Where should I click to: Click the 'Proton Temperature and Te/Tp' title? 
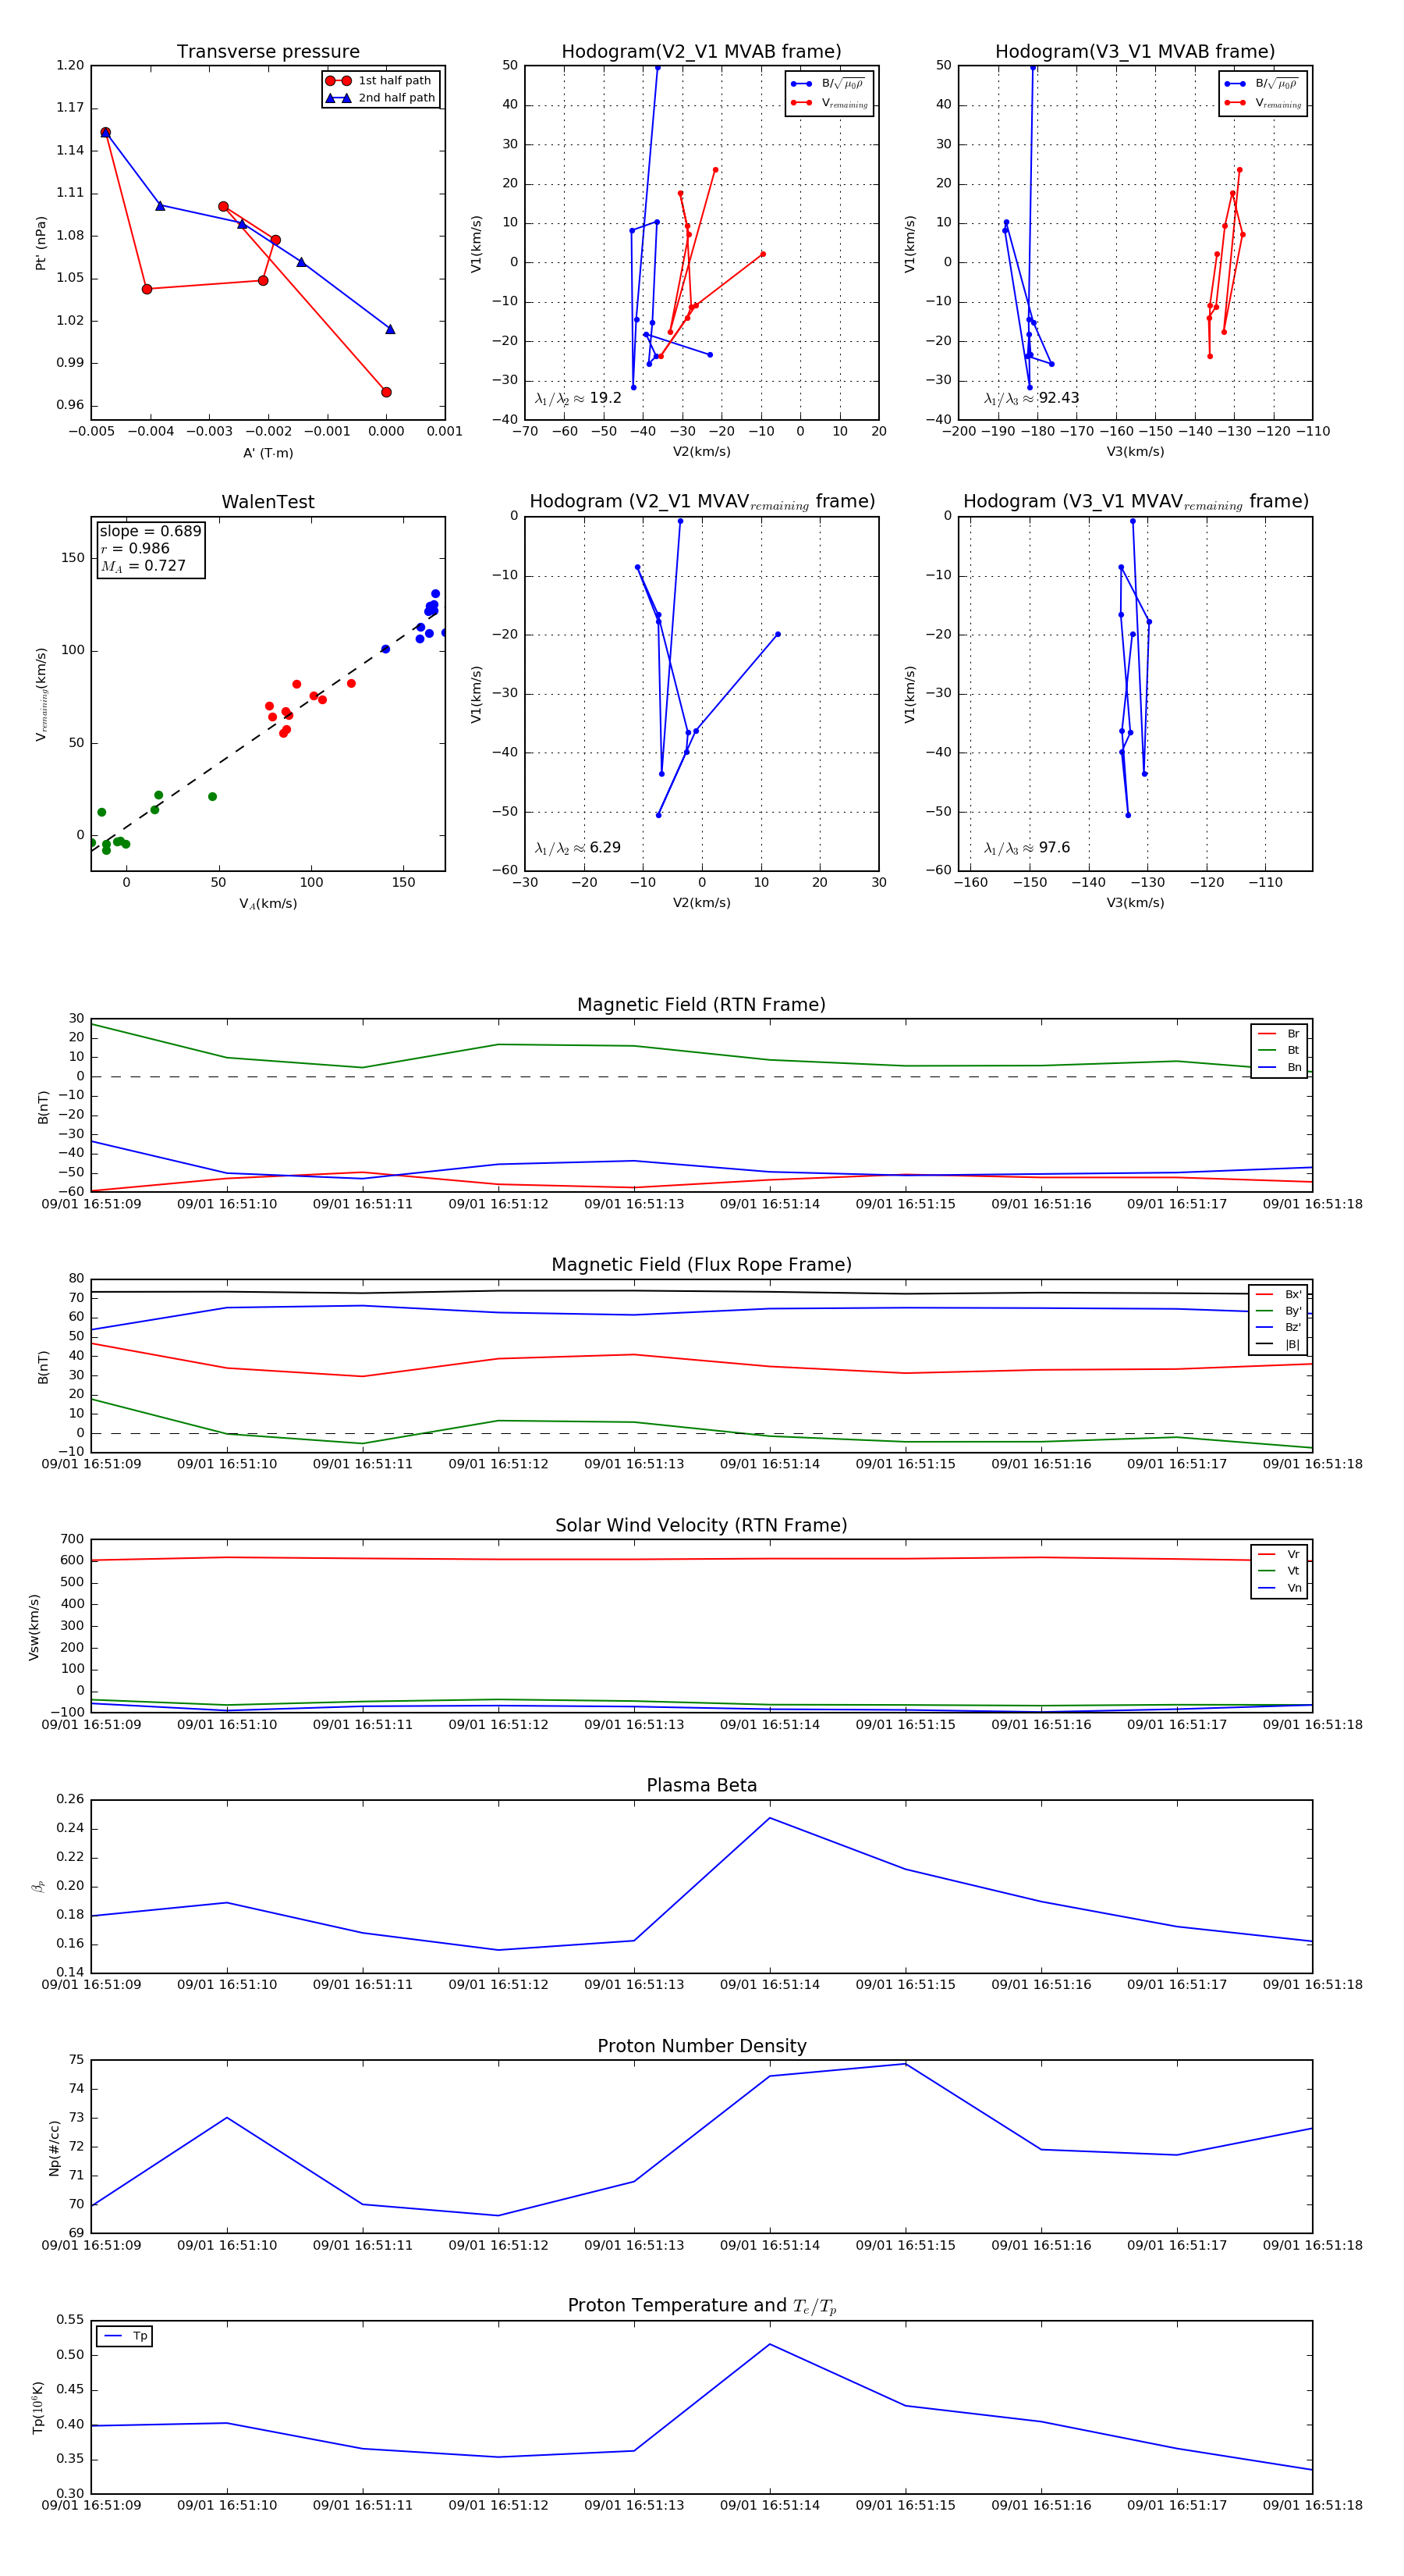[701, 2306]
